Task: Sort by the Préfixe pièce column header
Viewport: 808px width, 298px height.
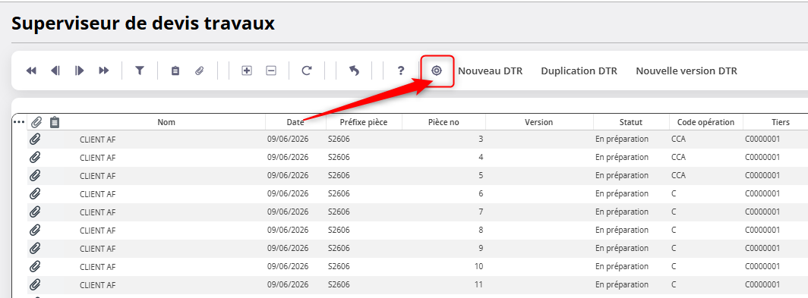Action: [x=364, y=122]
